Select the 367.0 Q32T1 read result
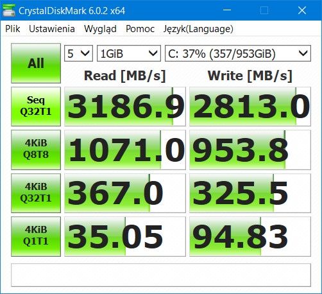Image resolution: width=322 pixels, height=294 pixels. point(125,193)
